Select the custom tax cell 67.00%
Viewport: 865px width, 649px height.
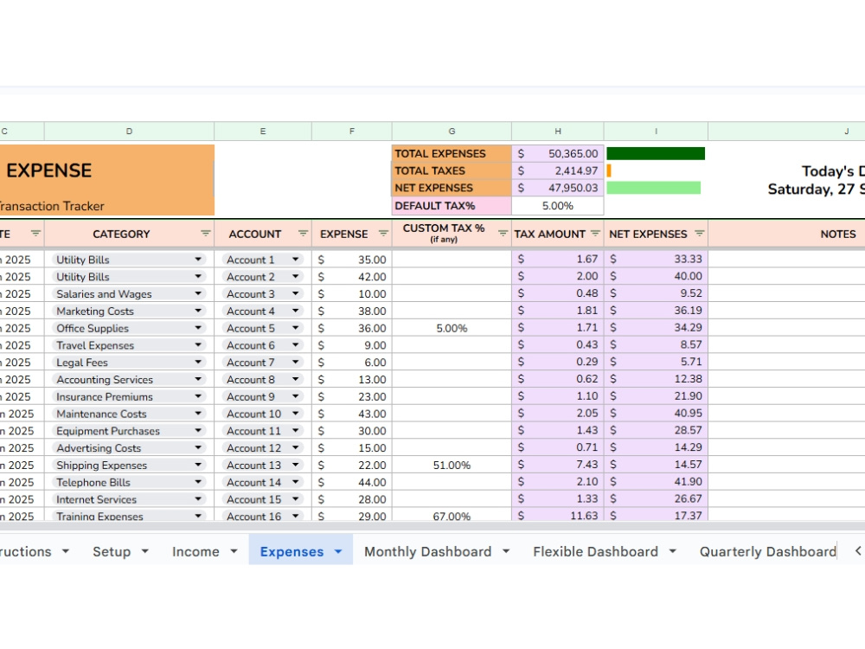pos(452,516)
